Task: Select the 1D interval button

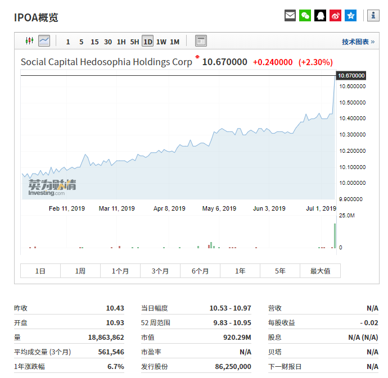Action: pos(148,41)
